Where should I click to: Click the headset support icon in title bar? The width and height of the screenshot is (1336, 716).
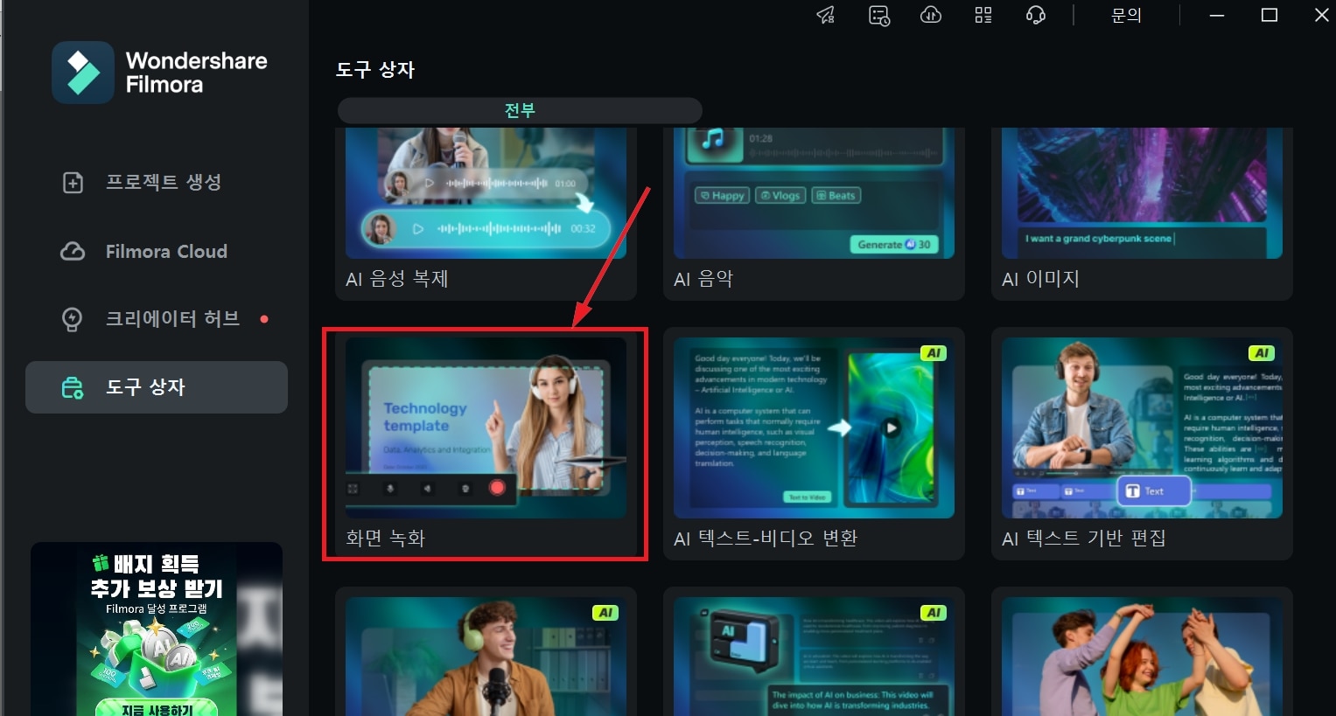pyautogui.click(x=1036, y=15)
